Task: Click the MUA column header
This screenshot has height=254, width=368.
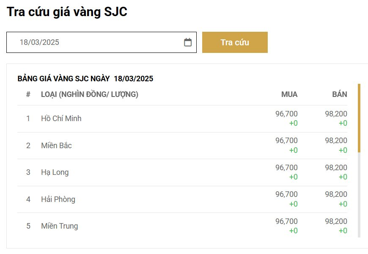Action: click(x=289, y=94)
